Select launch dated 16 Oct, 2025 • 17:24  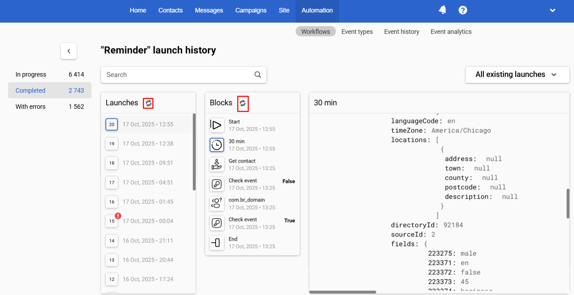pos(148,279)
